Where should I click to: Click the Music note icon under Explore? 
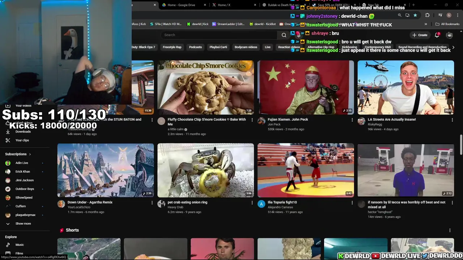coord(8,245)
